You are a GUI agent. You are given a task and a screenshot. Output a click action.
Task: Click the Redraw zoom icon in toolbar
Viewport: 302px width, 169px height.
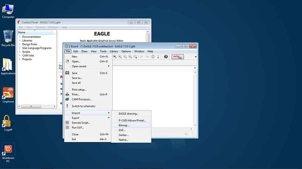coord(130,57)
